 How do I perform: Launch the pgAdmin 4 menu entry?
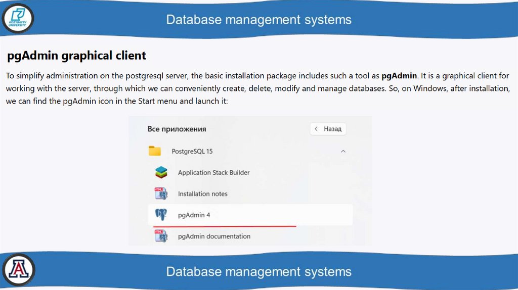point(194,215)
